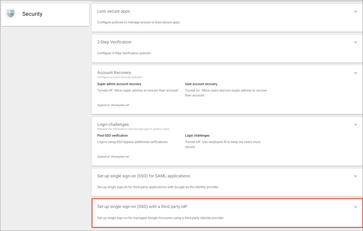The width and height of the screenshot is (363, 231).
Task: Open the Account Recovery heading
Action: (x=114, y=73)
